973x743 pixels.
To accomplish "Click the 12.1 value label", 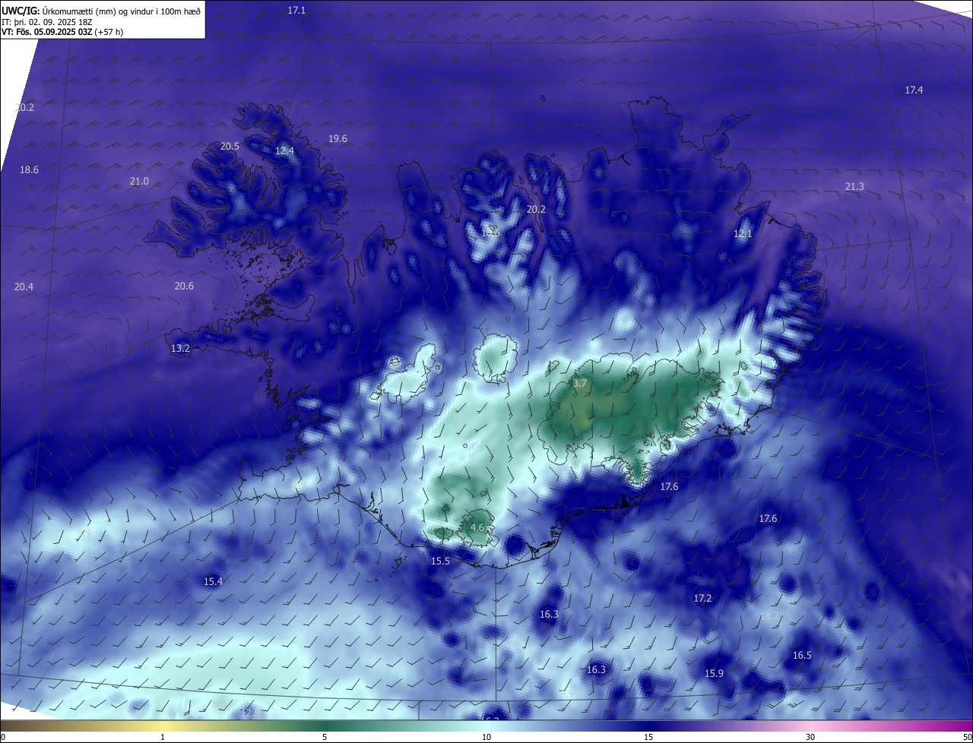I will pos(743,233).
